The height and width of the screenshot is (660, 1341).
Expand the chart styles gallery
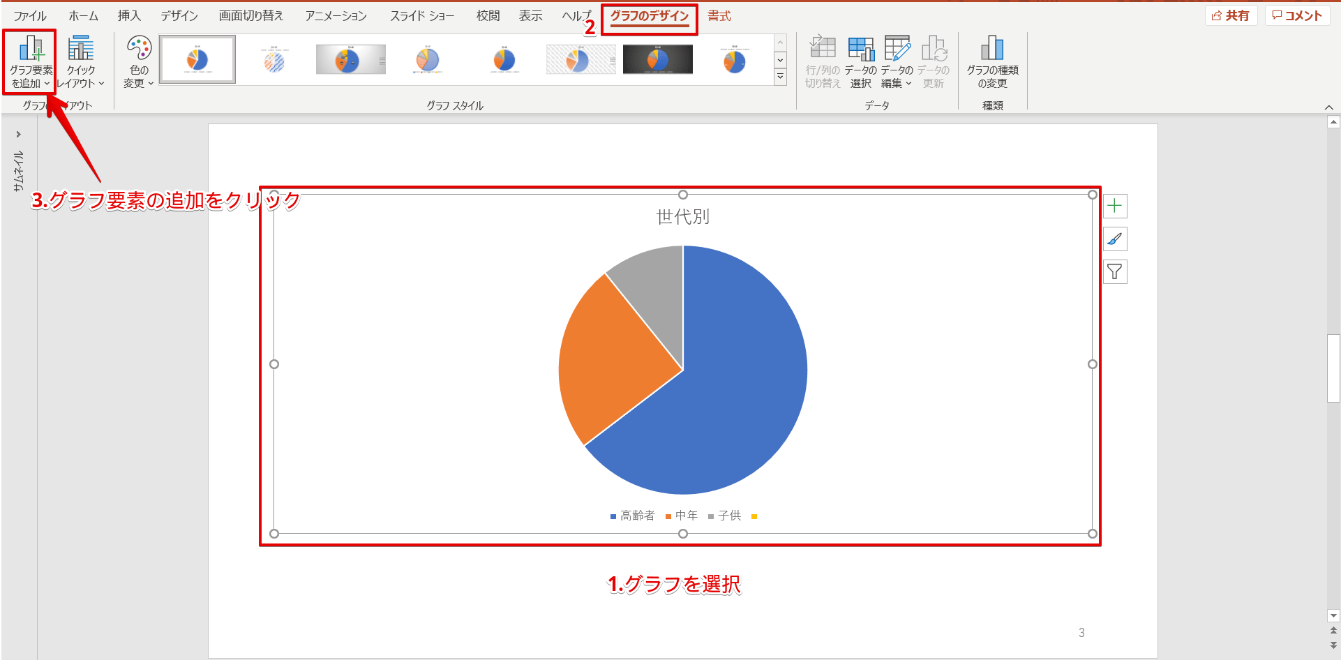(x=780, y=77)
